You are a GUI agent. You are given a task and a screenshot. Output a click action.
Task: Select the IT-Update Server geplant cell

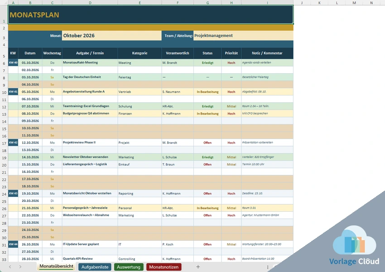pos(90,244)
